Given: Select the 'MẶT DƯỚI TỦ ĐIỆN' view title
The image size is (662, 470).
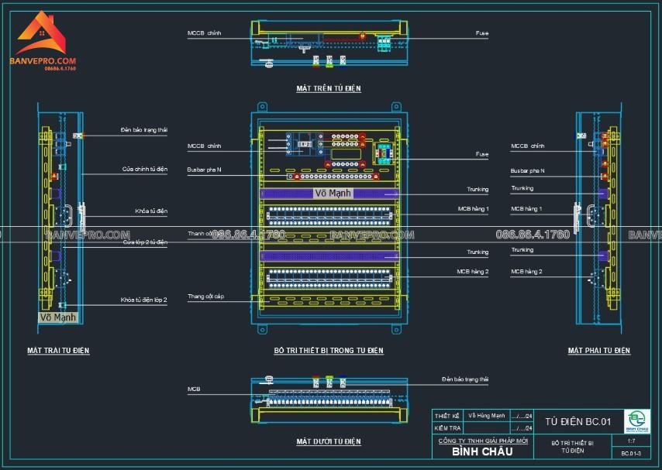Looking at the screenshot, I should (x=329, y=441).
